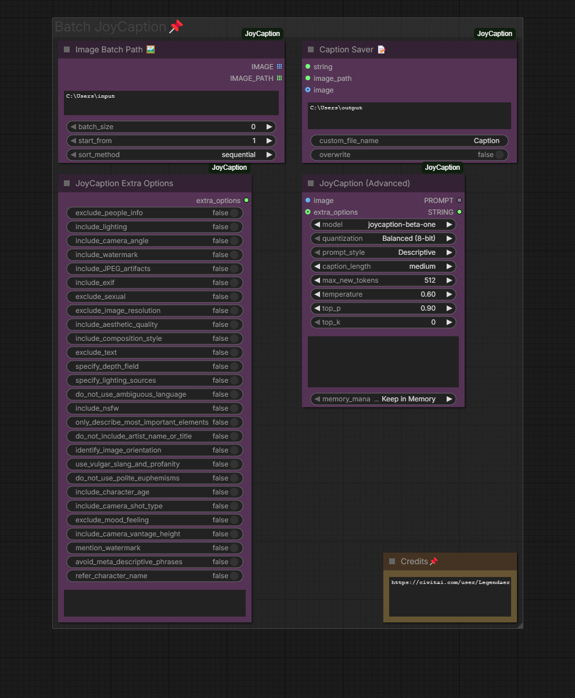
Task: Click the Credits civitai URL text box
Action: point(450,596)
